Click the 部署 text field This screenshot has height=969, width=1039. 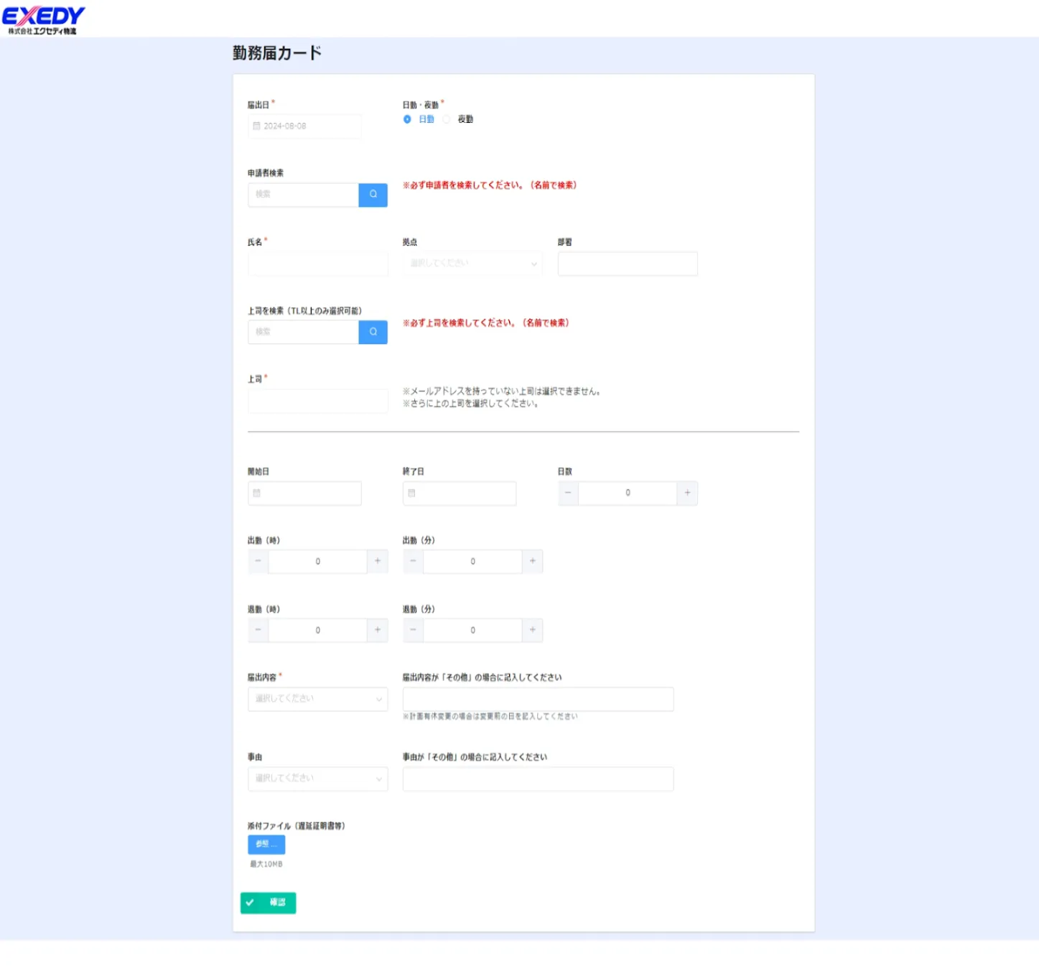click(x=627, y=264)
